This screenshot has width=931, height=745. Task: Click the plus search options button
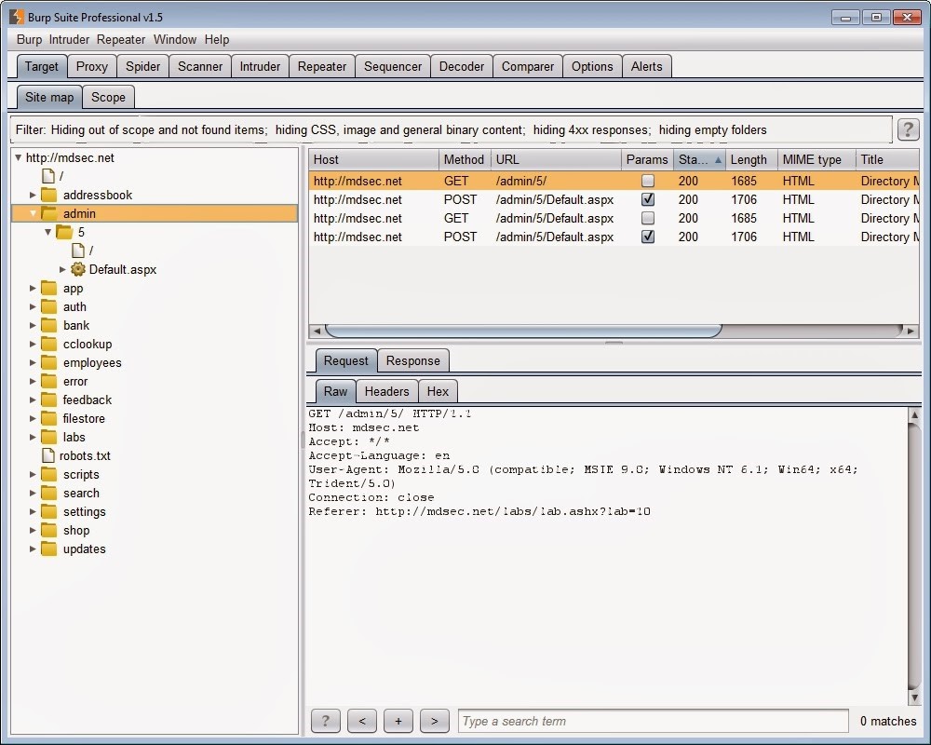[398, 721]
